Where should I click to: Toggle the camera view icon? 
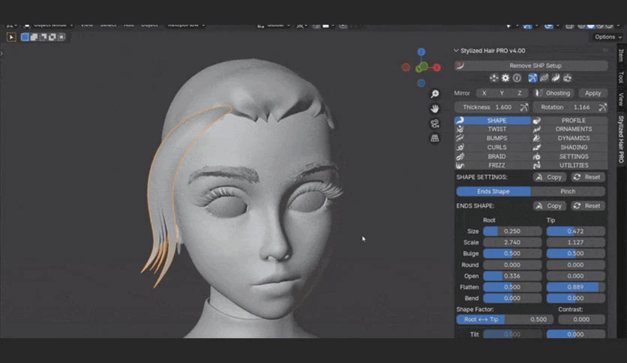[x=435, y=124]
